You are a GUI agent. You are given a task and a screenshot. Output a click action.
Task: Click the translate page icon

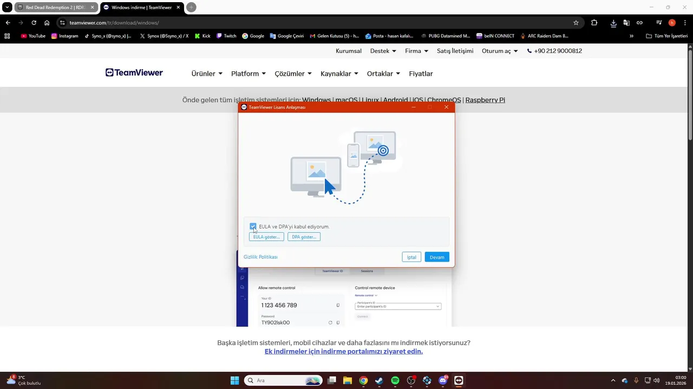[x=626, y=23]
